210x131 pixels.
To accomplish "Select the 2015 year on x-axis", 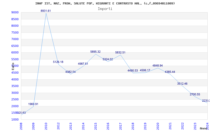I will [96, 126].
